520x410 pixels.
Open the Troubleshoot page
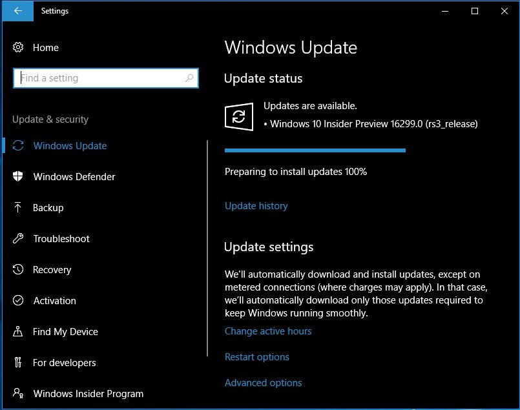[x=61, y=239]
